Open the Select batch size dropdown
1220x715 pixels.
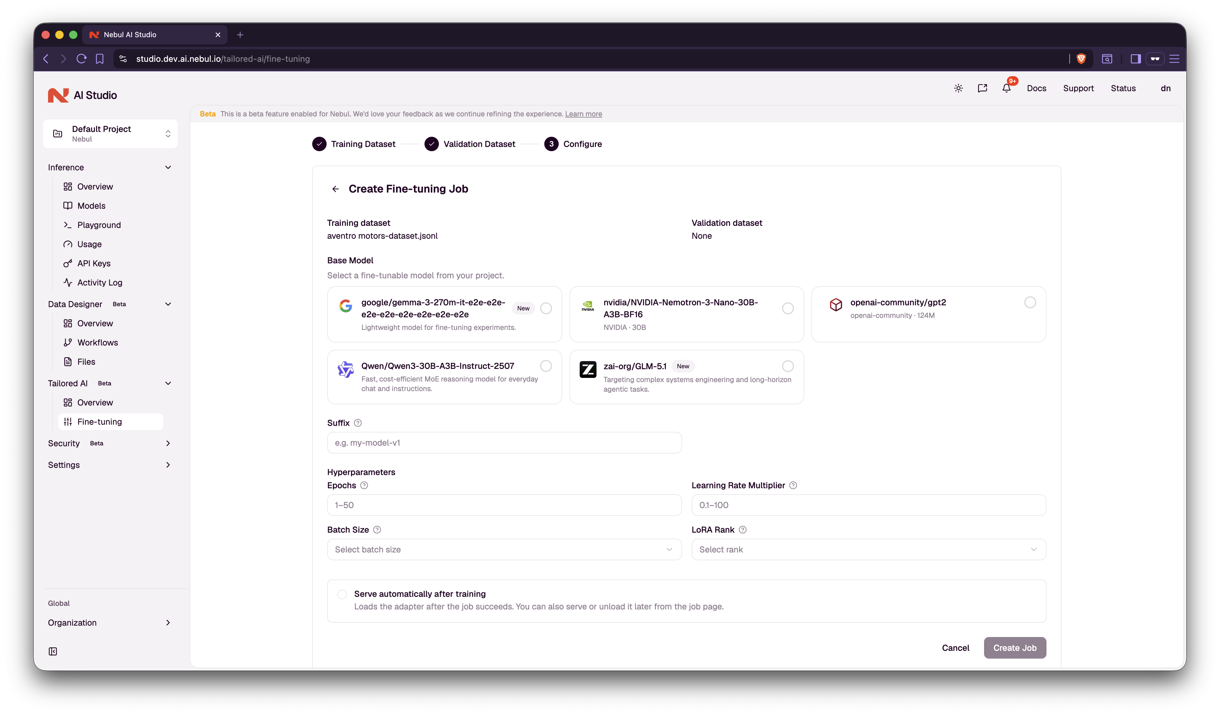504,549
